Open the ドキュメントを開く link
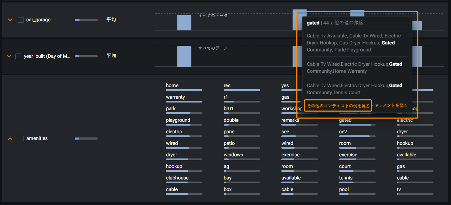This screenshot has width=451, height=205. tap(390, 106)
